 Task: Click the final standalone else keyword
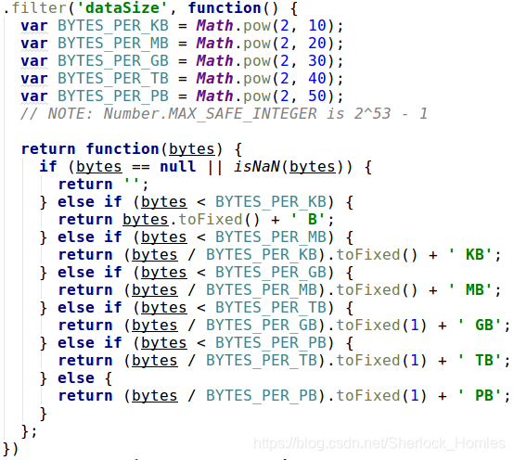coord(76,378)
